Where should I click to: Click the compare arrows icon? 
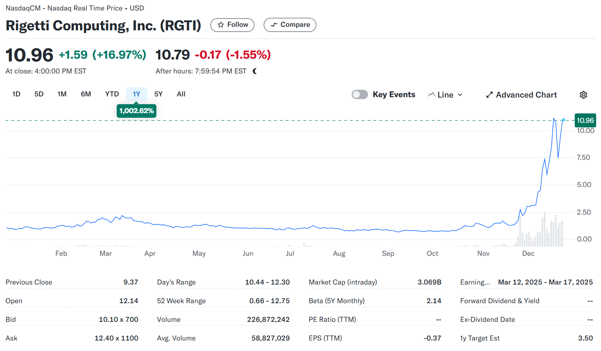[274, 25]
